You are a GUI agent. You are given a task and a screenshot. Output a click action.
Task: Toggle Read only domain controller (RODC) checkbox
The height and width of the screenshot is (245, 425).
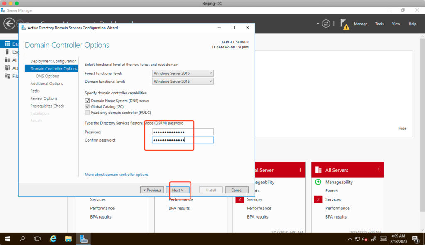click(x=87, y=112)
